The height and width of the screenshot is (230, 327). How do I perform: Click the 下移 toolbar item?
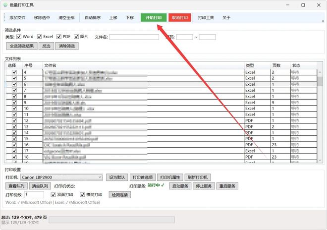click(130, 18)
